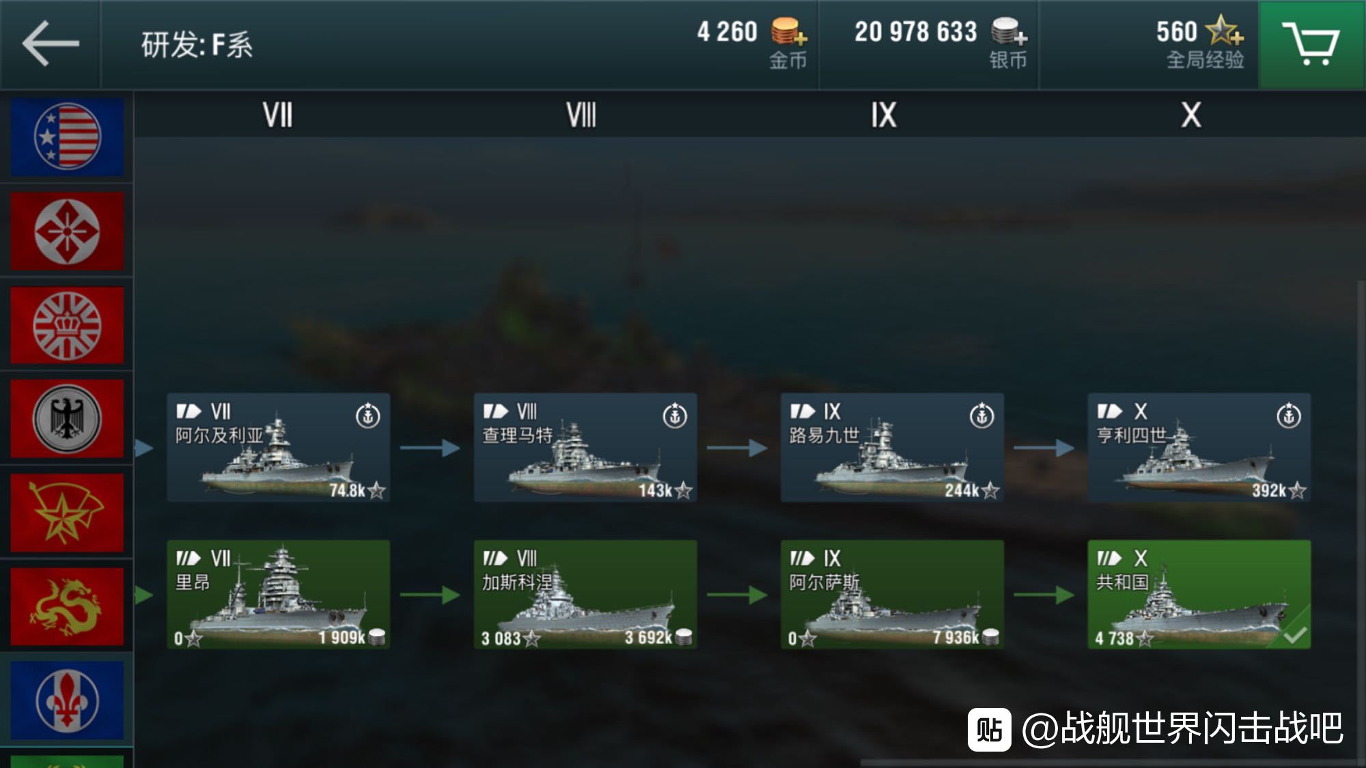Select the 加斯科涅 battleship card

click(x=585, y=595)
